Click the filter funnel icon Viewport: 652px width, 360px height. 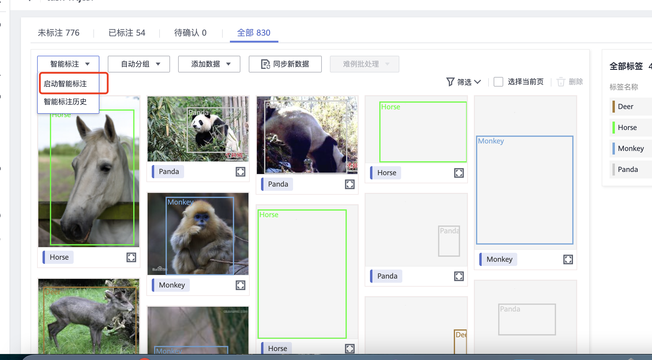click(450, 82)
